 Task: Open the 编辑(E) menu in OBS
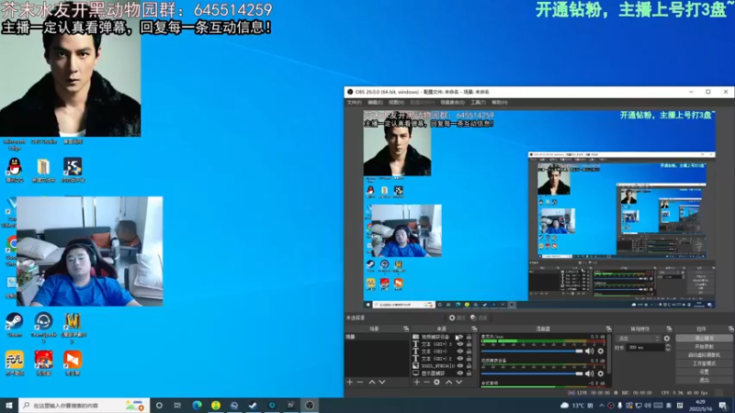(x=375, y=103)
